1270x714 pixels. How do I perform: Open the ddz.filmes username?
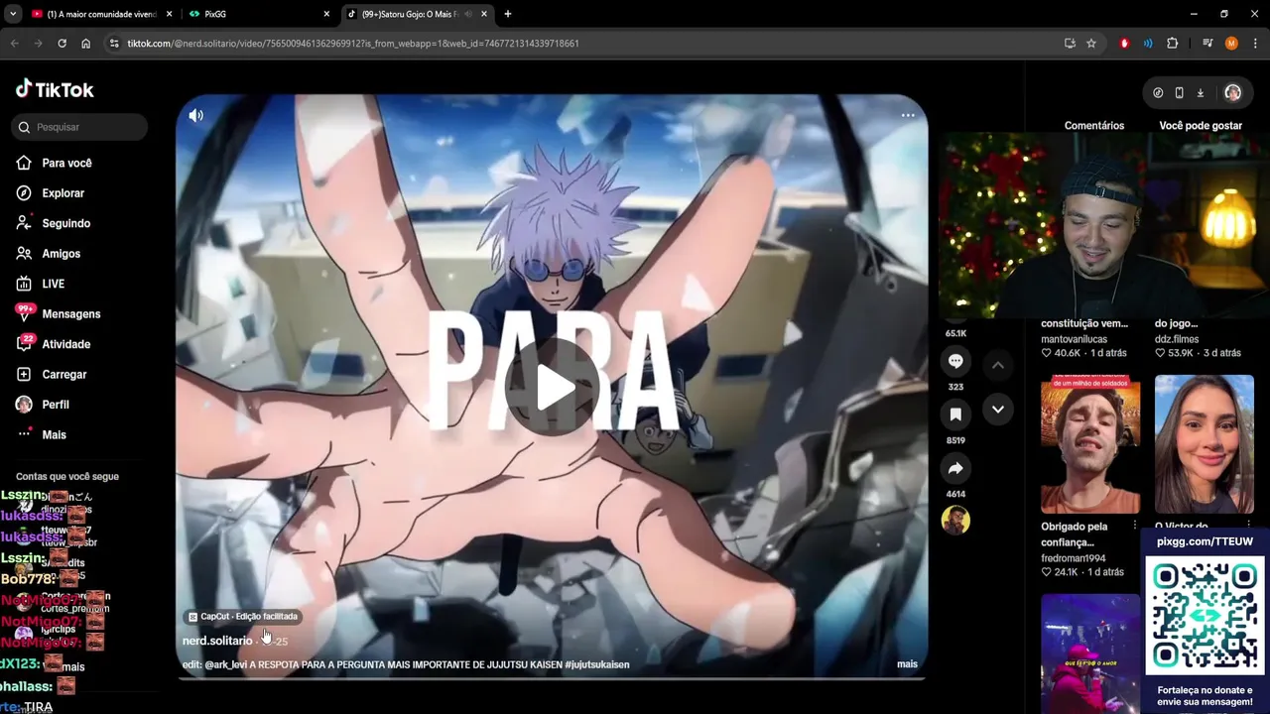coord(1177,339)
